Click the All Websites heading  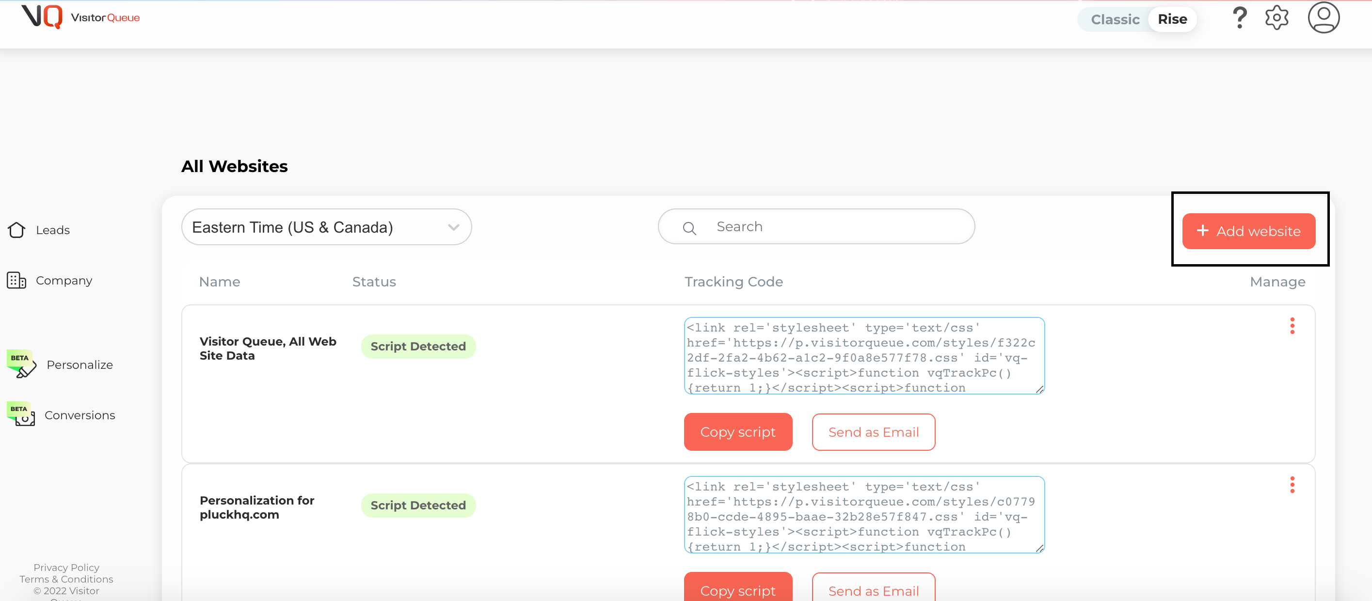234,166
